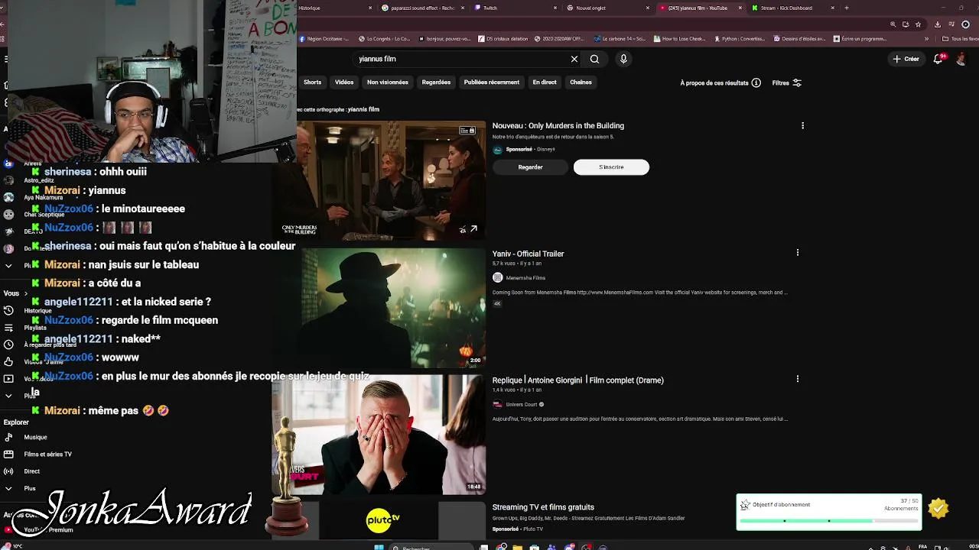Close the Twitch browser tab
Viewport: 979px width, 550px height.
(x=555, y=8)
